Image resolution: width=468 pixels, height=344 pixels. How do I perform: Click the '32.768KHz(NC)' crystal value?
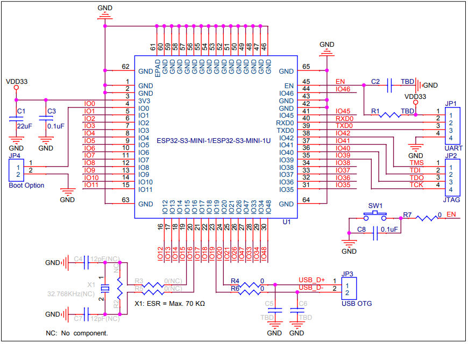tap(71, 294)
